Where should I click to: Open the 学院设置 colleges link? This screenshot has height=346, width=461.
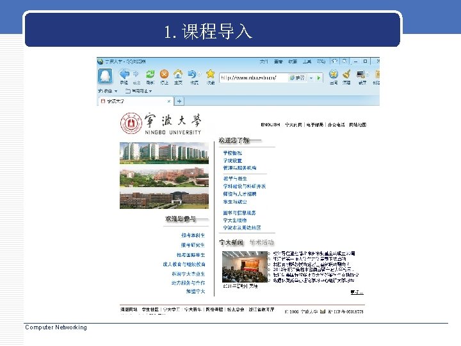click(232, 161)
